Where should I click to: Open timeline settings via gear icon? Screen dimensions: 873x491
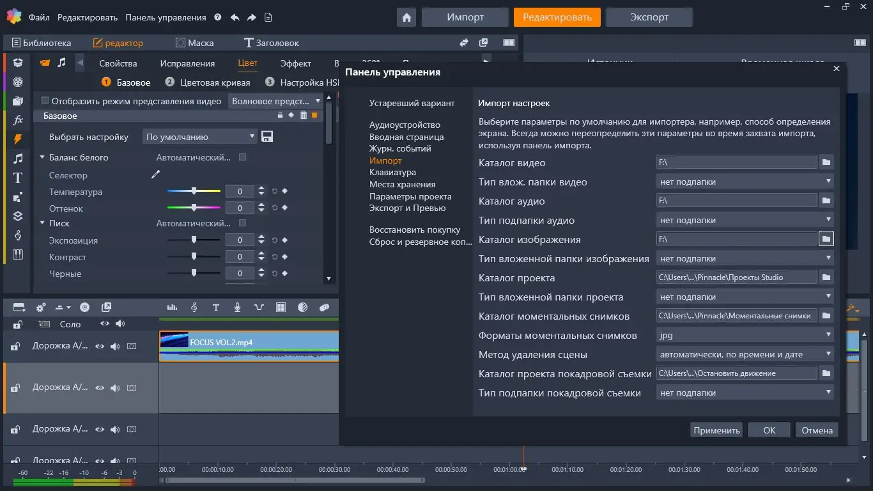tap(40, 308)
